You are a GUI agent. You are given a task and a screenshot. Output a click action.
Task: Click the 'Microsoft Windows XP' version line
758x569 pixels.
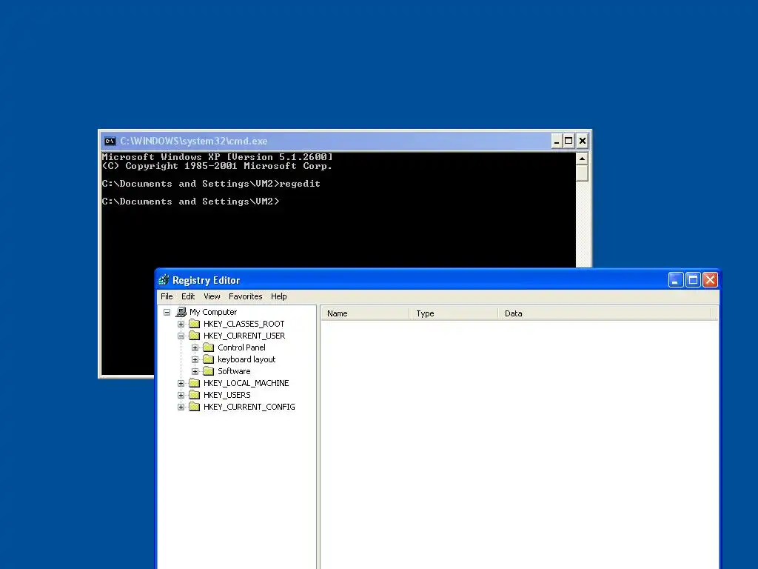pyautogui.click(x=217, y=157)
